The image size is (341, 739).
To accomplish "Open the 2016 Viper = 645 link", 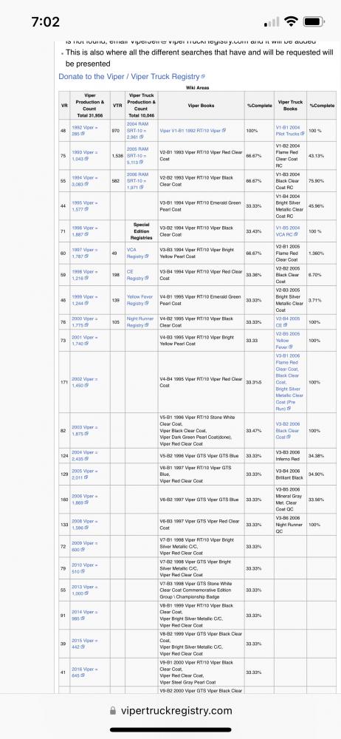I will (84, 672).
